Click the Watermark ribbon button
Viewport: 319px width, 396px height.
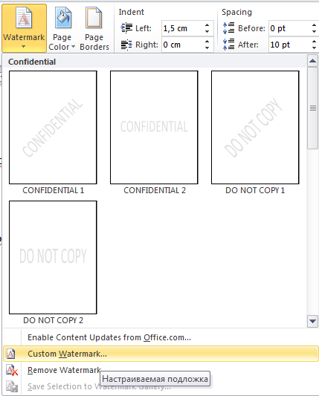coord(24,27)
